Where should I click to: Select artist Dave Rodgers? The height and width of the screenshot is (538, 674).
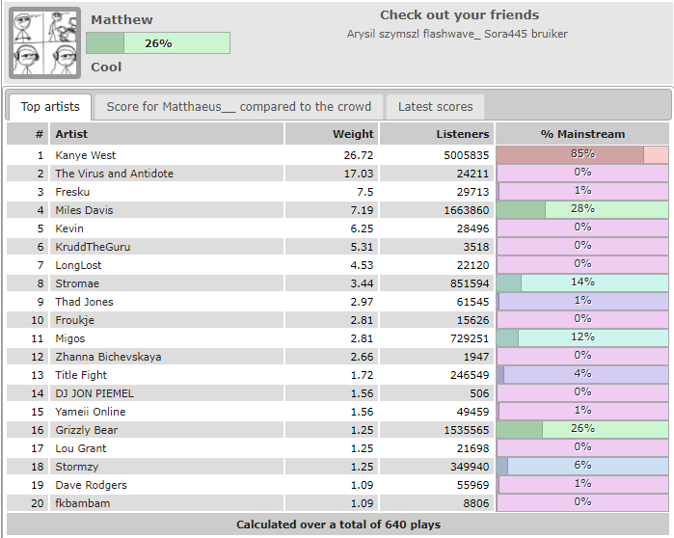[91, 485]
